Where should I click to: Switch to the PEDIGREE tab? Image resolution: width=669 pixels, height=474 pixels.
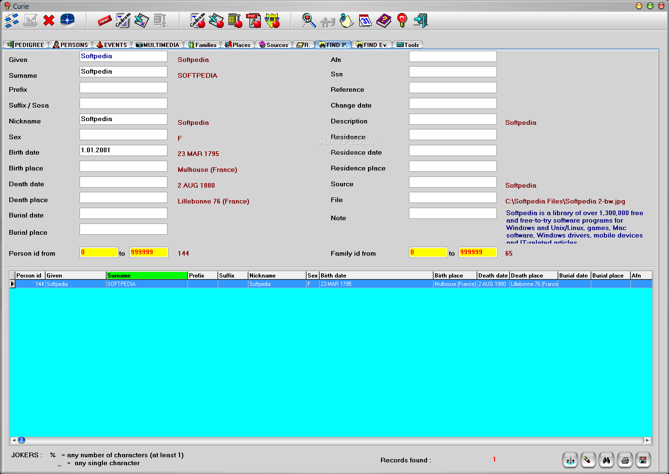tap(26, 45)
